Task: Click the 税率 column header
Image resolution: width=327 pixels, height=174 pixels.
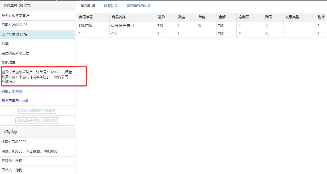Action: pyautogui.click(x=321, y=17)
